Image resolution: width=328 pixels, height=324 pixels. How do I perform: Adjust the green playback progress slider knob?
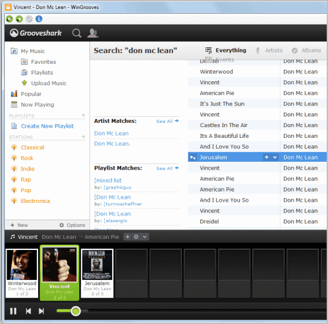[x=76, y=311]
